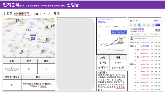The width and height of the screenshot is (165, 93).
Task: Switch to the 전체 기간 chart tab
Action: (108, 27)
